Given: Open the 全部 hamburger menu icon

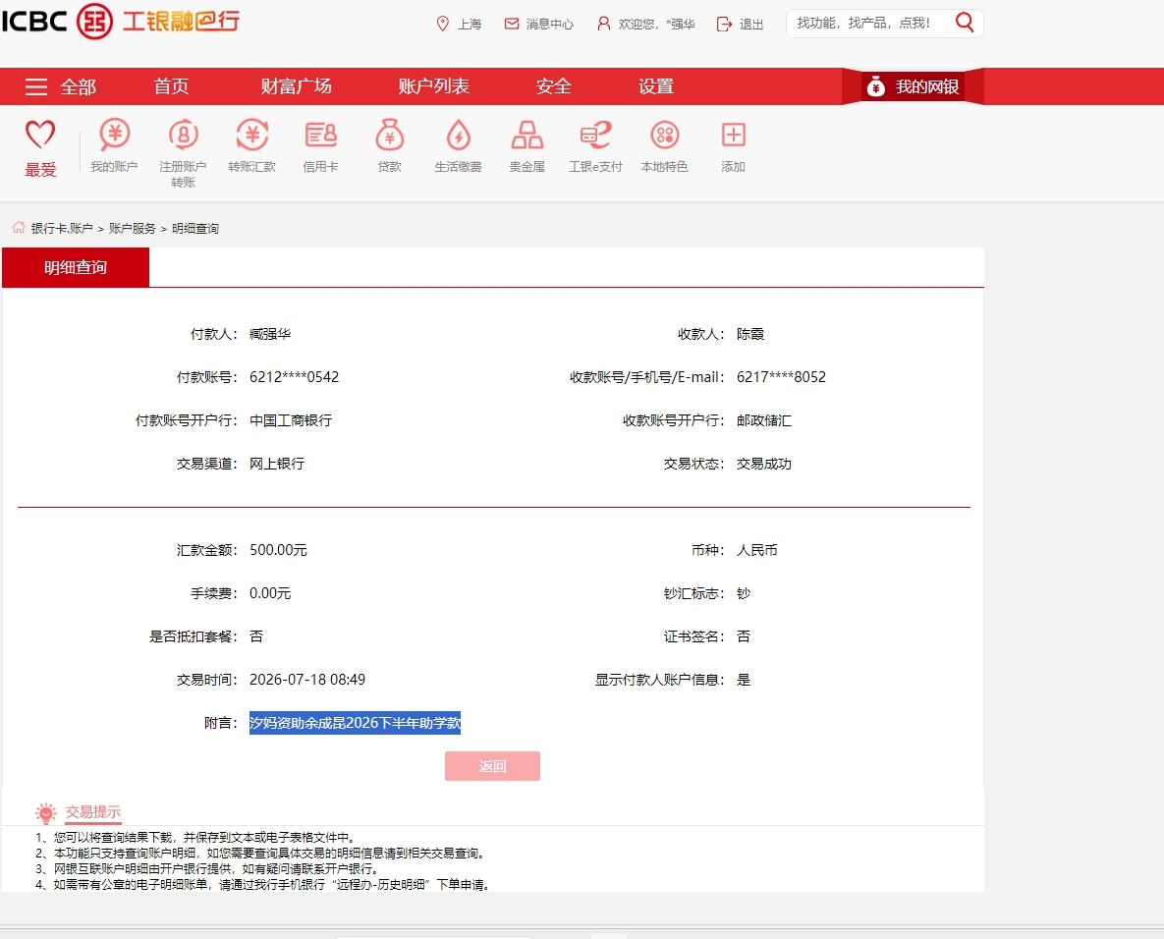Looking at the screenshot, I should point(36,86).
